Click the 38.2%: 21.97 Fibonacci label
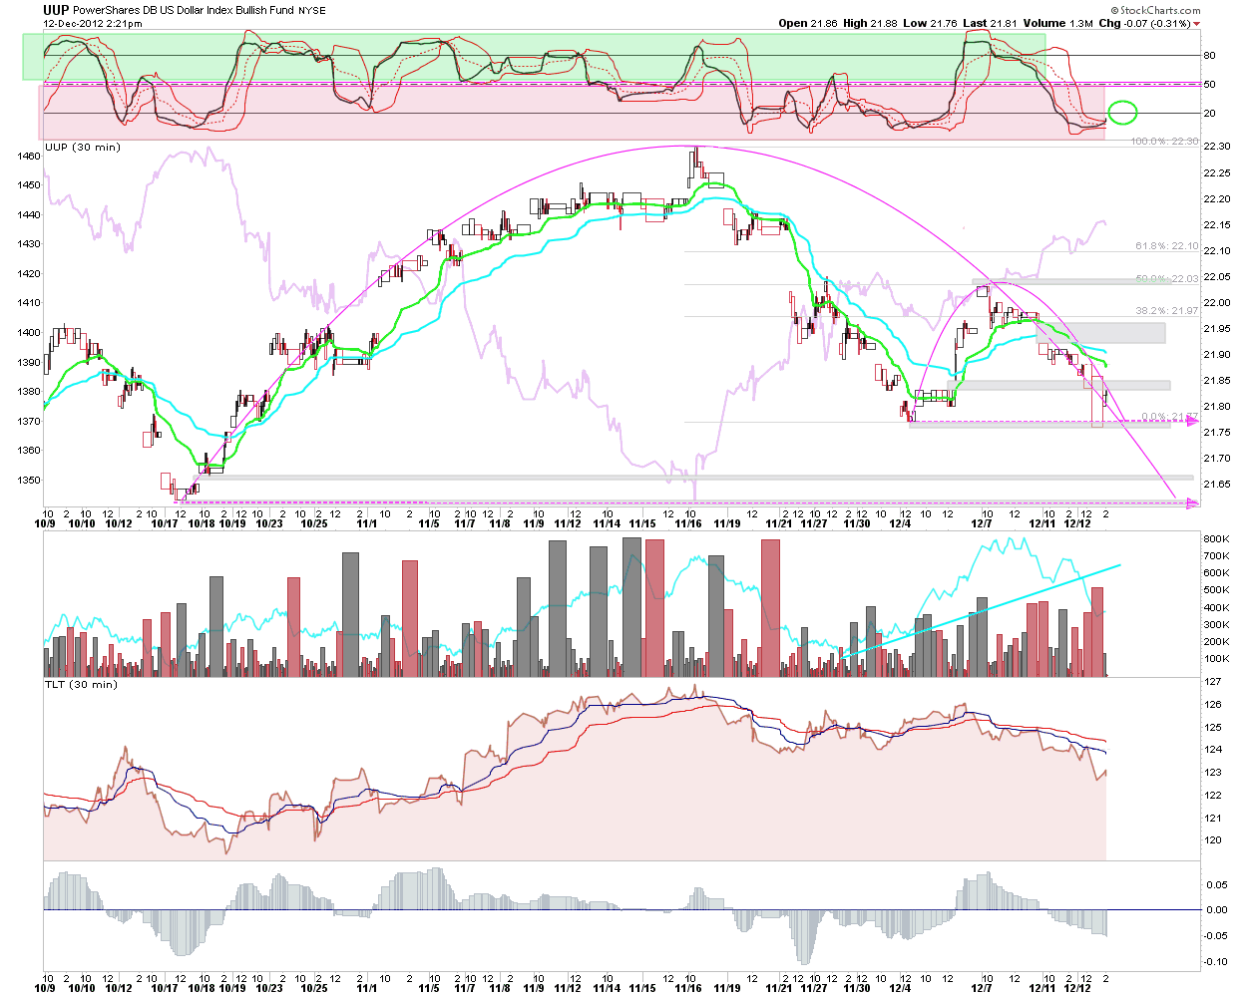The width and height of the screenshot is (1247, 997). point(1167,311)
